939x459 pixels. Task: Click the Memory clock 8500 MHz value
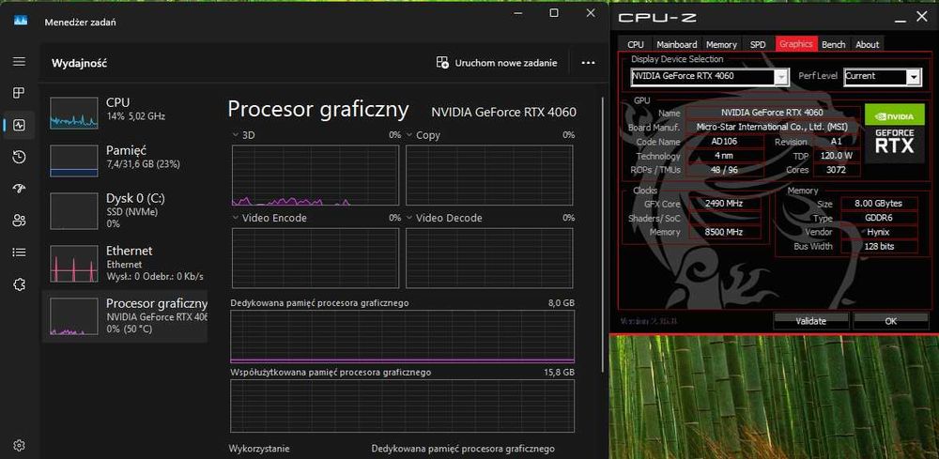(x=723, y=232)
